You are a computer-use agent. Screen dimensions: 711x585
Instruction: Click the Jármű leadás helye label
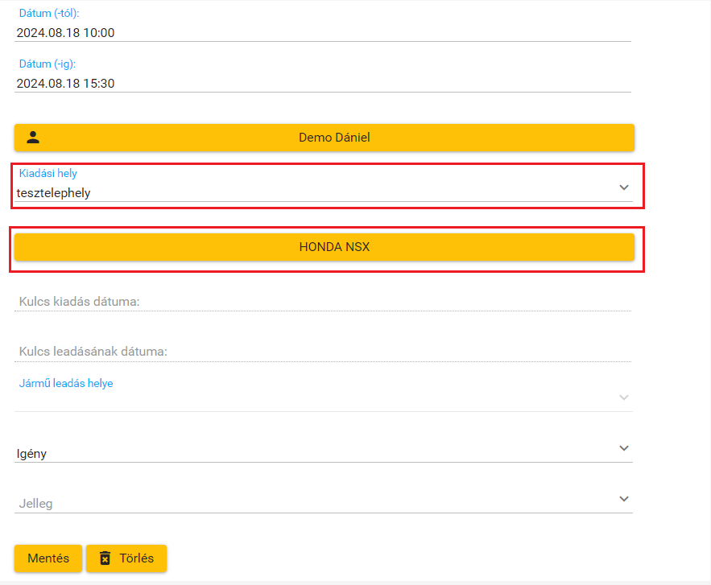click(x=66, y=384)
